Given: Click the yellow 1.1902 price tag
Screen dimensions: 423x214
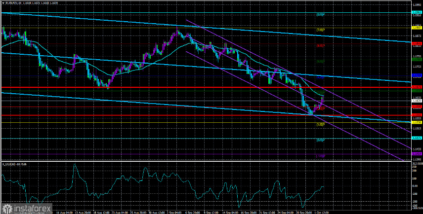Looking at the screenshot, I should coord(416,28).
